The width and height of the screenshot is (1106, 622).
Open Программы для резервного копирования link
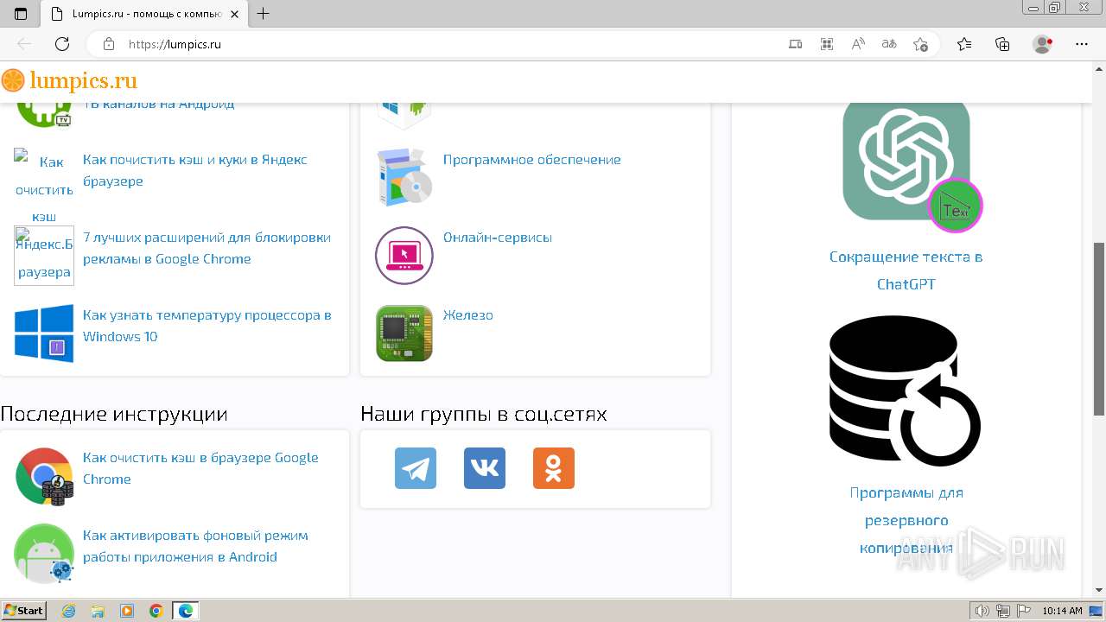906,520
